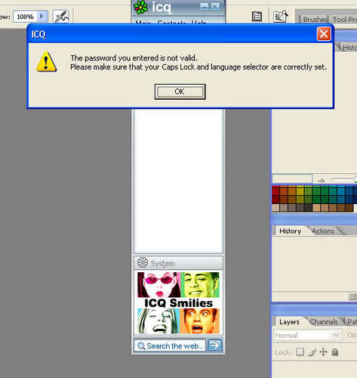
Task: Open the System button in ICQ
Action: pos(178,263)
